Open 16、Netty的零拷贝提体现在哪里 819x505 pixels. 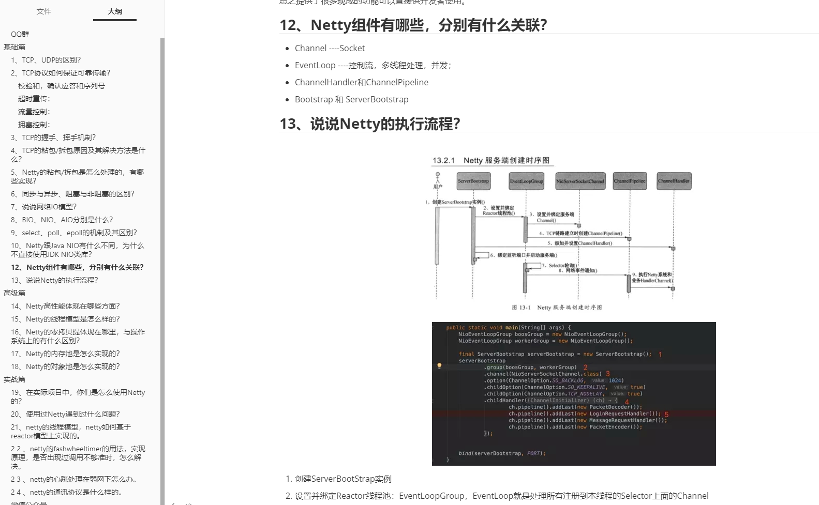[78, 336]
